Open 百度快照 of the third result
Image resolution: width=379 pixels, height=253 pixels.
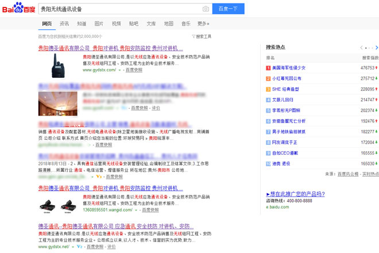[104, 145]
